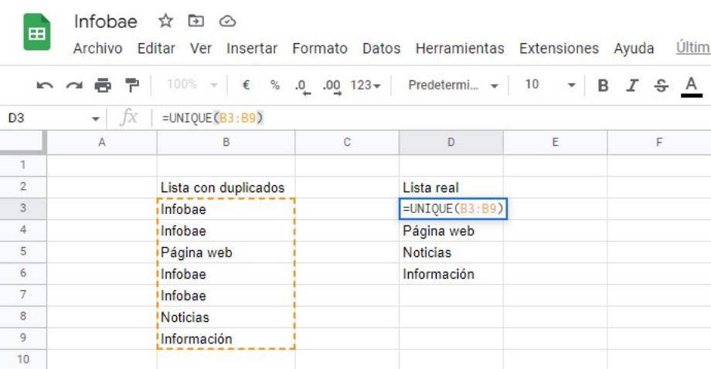Open the Datos menu
The height and width of the screenshot is (369, 711).
pos(381,48)
